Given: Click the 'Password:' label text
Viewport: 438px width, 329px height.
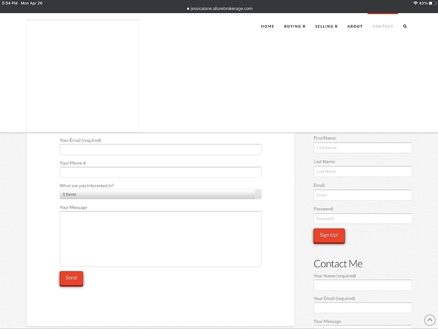Looking at the screenshot, I should tap(324, 209).
